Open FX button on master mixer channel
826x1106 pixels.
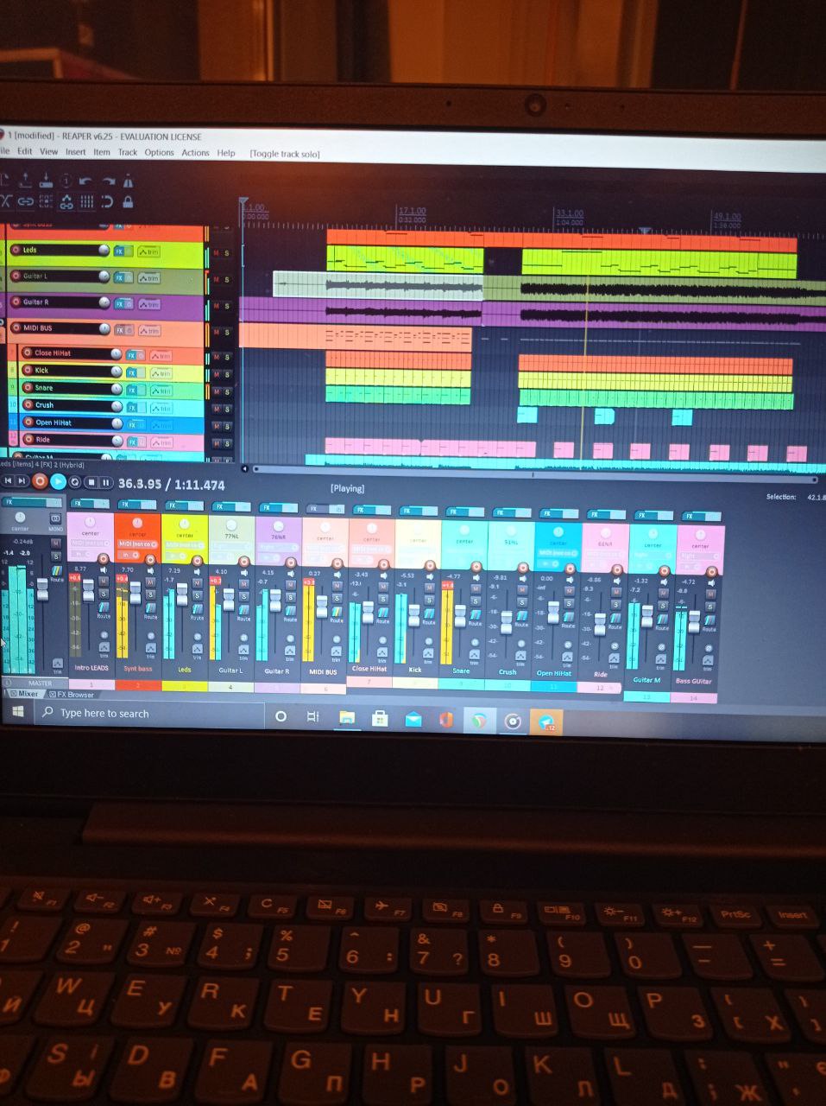tap(32, 502)
